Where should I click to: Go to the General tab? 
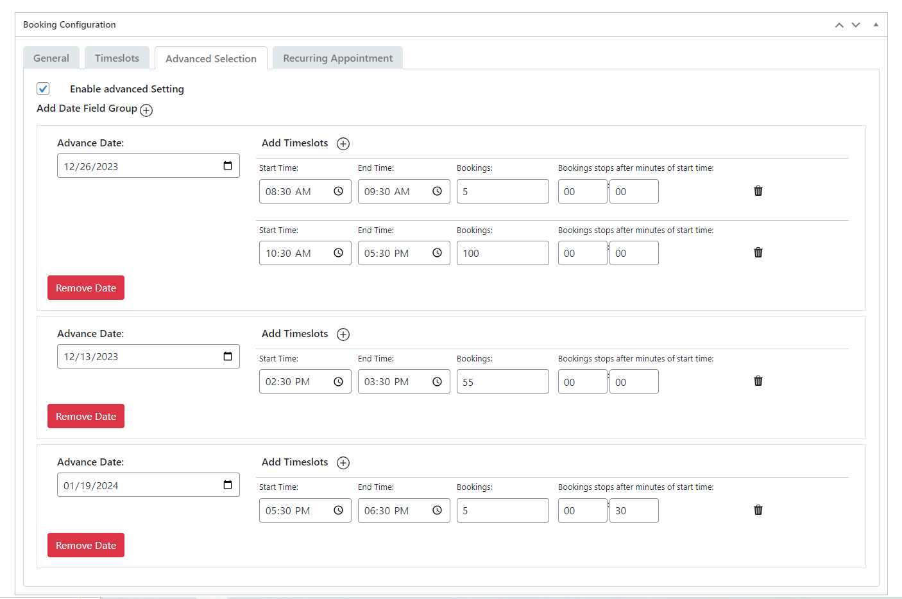click(x=51, y=58)
